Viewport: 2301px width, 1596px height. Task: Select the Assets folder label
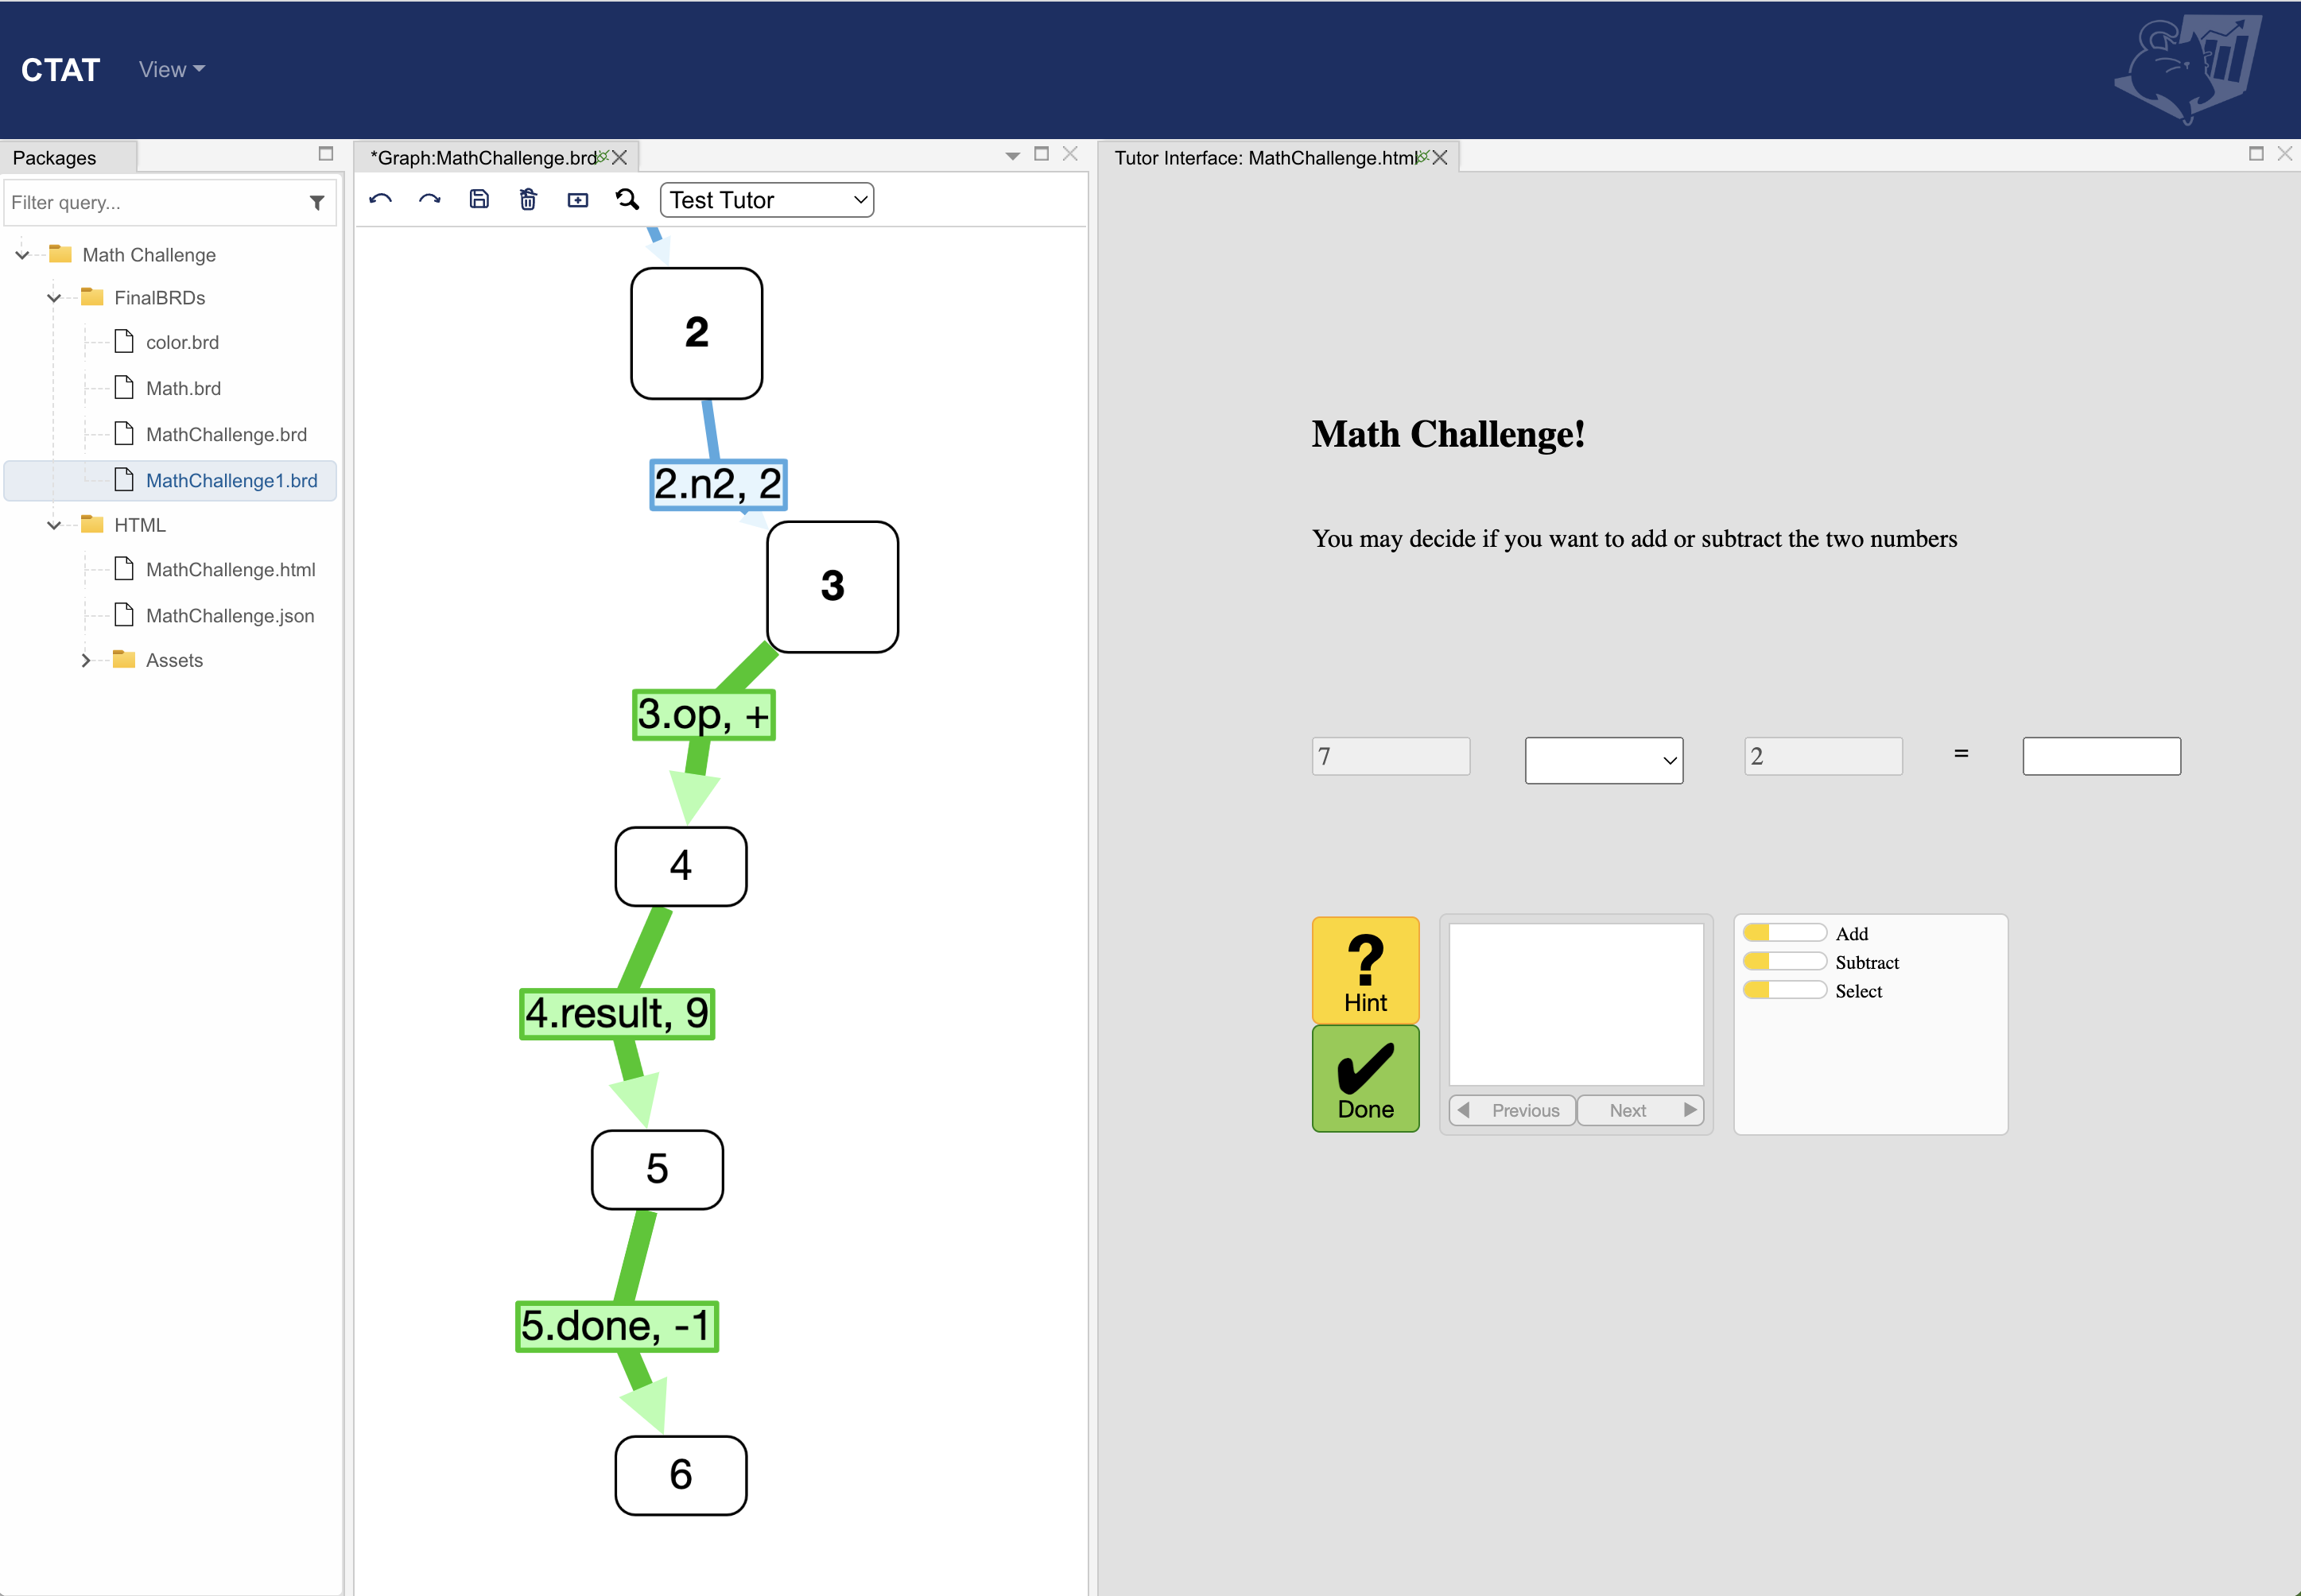pyautogui.click(x=174, y=660)
